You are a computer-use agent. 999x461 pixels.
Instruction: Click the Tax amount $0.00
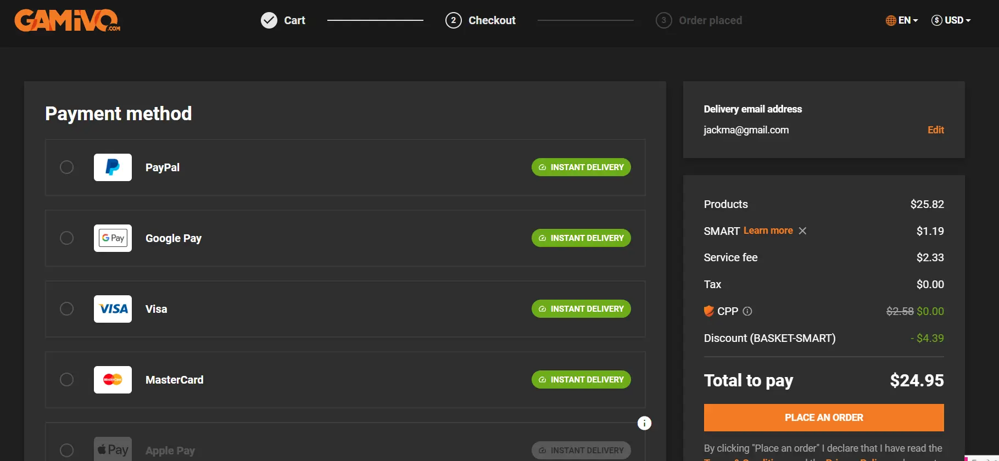(930, 284)
